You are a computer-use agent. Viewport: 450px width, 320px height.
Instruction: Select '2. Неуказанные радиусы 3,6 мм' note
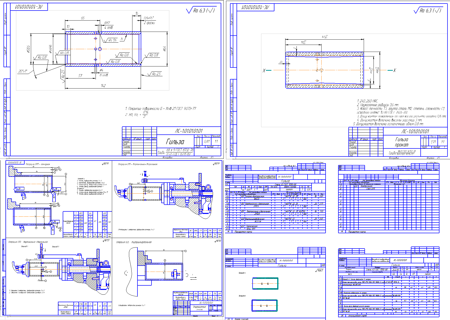pyautogui.click(x=378, y=105)
